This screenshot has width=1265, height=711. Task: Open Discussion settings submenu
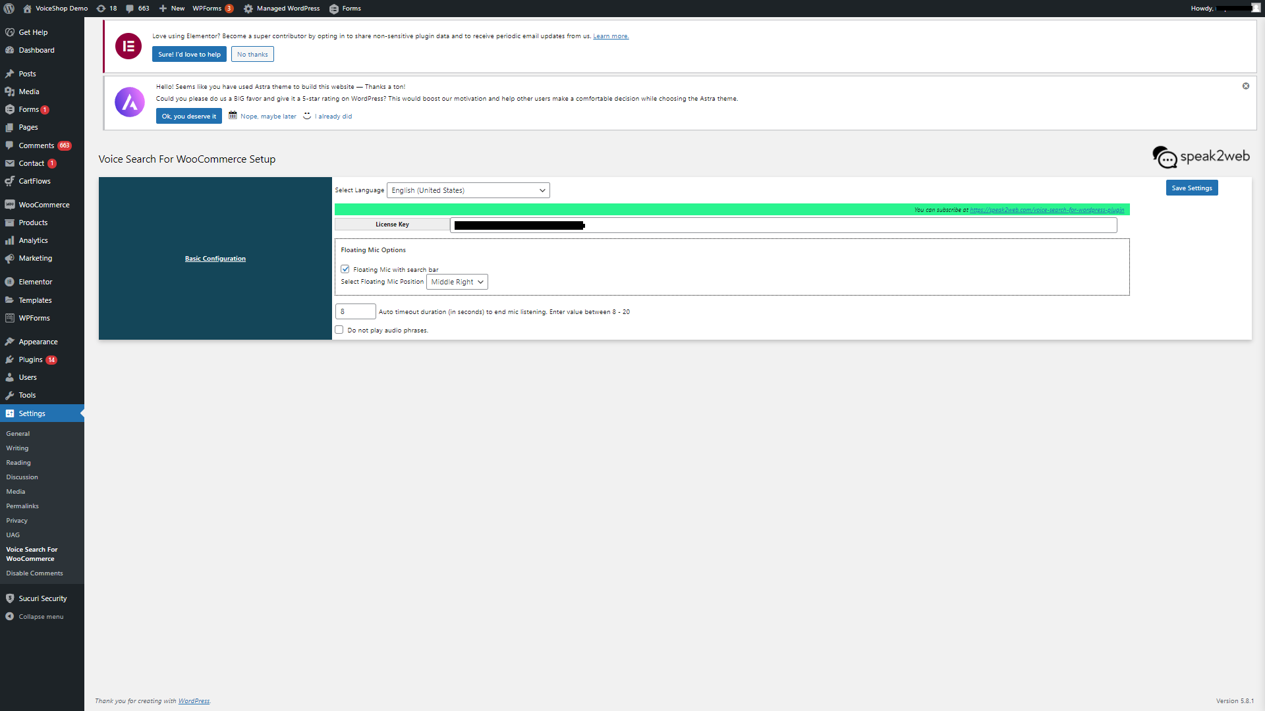22,477
